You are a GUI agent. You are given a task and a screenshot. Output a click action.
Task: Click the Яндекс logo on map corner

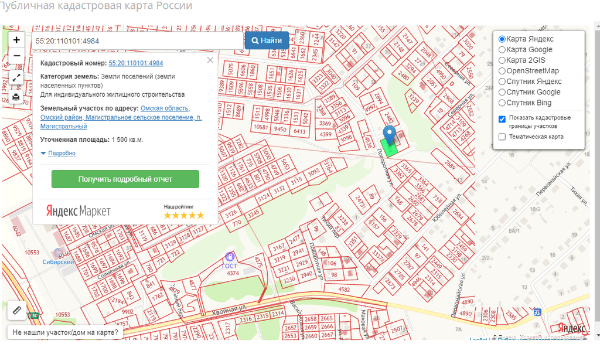[x=572, y=328]
